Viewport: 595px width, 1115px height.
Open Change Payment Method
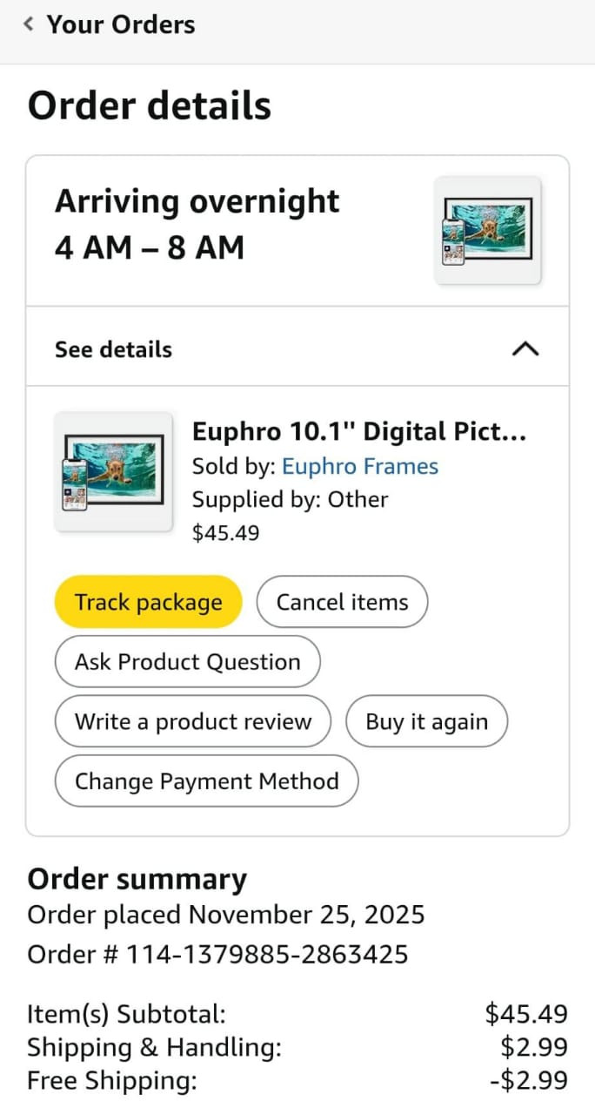coord(206,781)
